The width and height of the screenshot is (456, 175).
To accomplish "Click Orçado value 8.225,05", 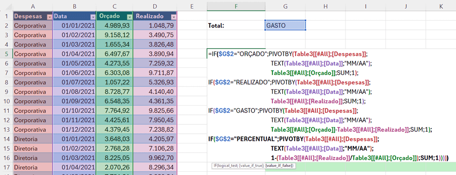I will tap(114, 158).
